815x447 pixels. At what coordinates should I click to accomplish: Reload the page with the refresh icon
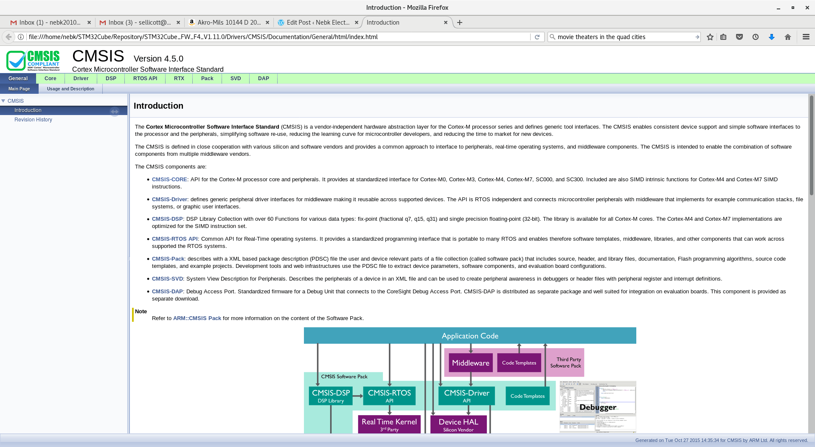click(537, 37)
